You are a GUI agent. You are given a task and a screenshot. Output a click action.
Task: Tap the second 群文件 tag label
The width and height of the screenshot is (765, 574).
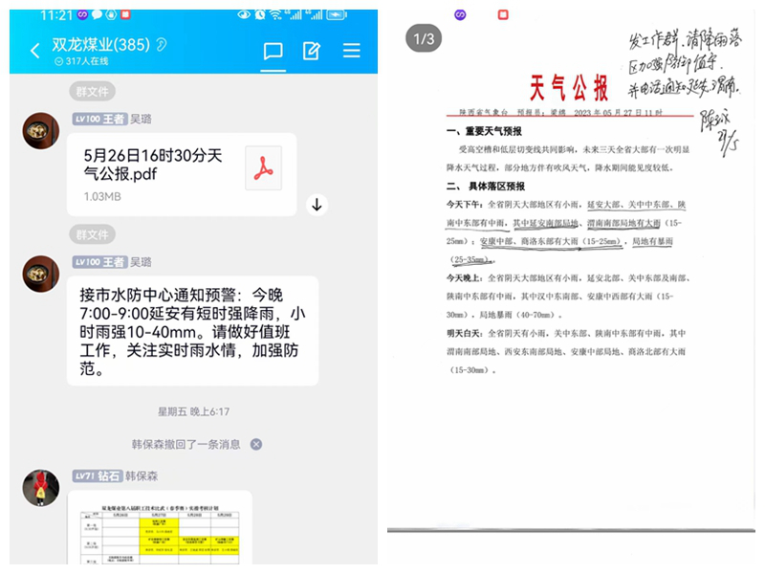(93, 234)
